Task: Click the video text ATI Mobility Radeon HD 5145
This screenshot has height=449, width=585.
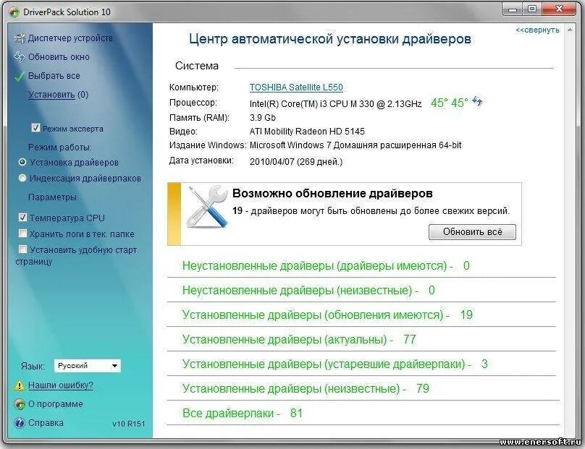Action: click(307, 131)
